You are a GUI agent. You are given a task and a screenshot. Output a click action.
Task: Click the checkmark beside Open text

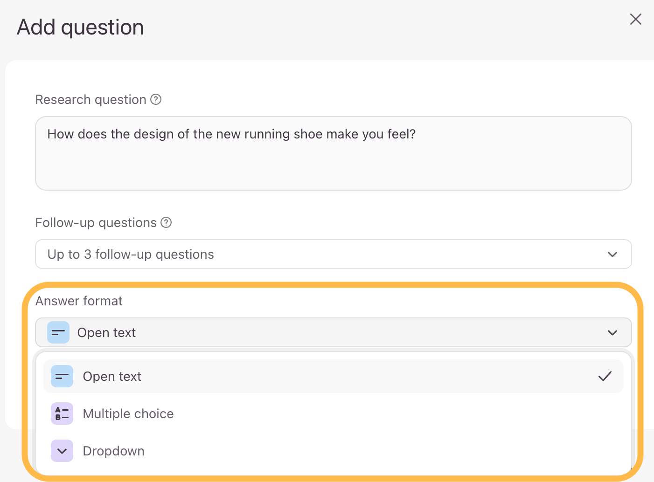coord(605,376)
